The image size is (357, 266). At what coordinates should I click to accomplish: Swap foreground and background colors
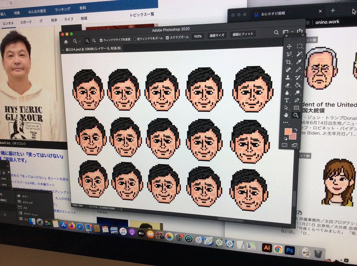(x=295, y=130)
